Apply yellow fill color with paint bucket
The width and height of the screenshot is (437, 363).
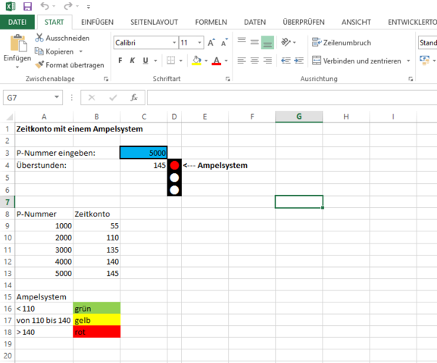[x=196, y=60]
